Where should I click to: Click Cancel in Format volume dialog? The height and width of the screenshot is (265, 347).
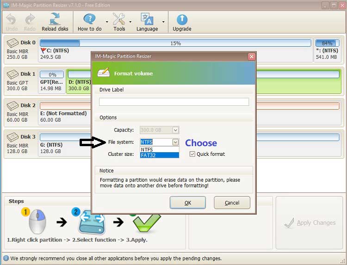tap(232, 203)
